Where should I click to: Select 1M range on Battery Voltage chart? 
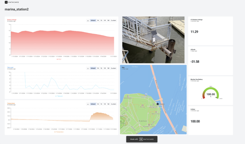[x=108, y=21]
